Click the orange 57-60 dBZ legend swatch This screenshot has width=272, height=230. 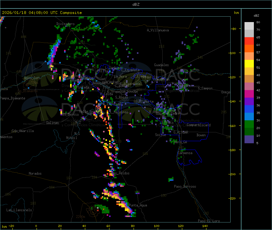tap(249, 49)
